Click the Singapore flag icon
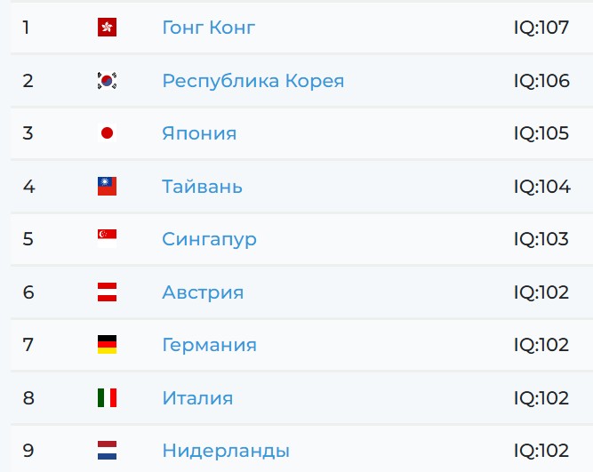The height and width of the screenshot is (472, 593). tap(107, 238)
